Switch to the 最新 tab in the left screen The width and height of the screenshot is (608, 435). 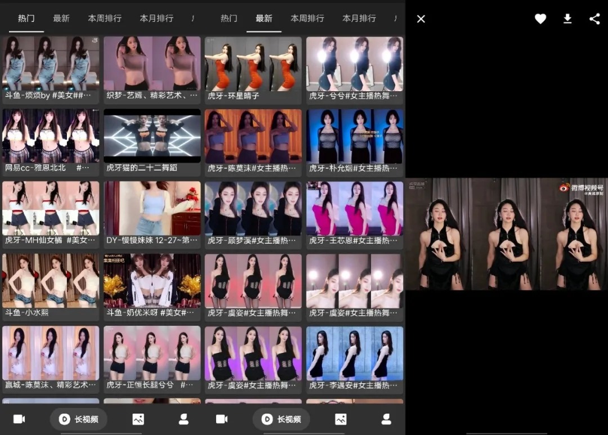click(x=61, y=19)
